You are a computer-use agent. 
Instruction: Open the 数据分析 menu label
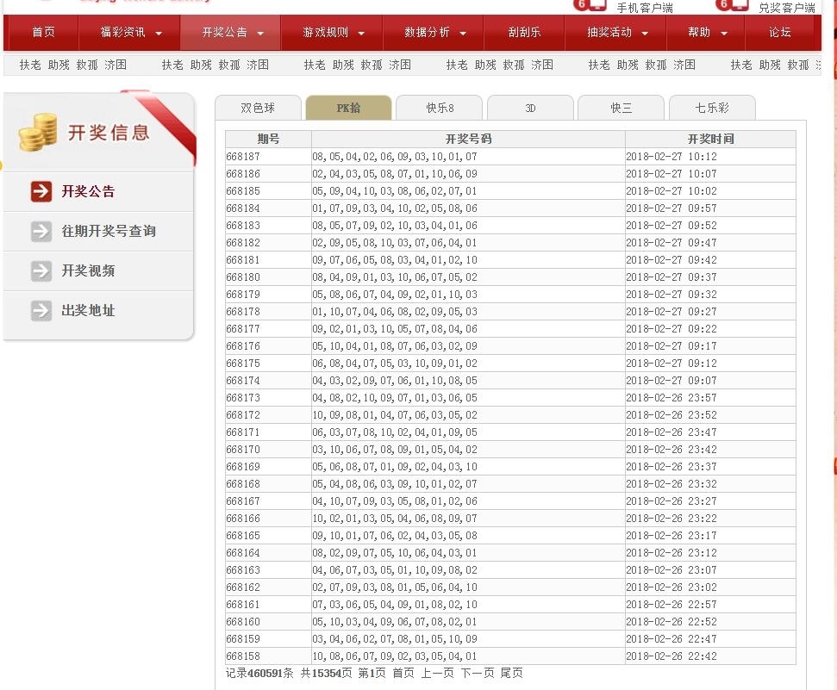click(x=427, y=32)
